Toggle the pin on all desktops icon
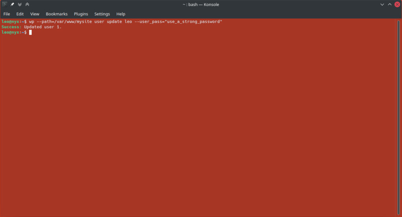Viewport: 402px width, 217px height. [13, 4]
